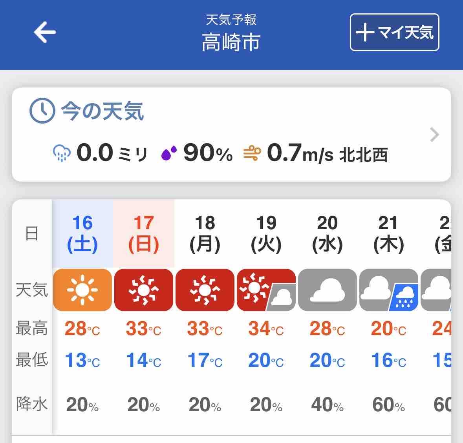
Task: Open the 16 (土) date column
Action: click(82, 233)
